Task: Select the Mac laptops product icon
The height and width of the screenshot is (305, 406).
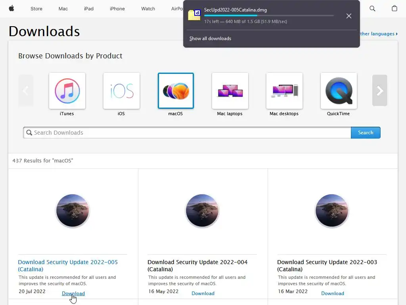Action: point(230,91)
